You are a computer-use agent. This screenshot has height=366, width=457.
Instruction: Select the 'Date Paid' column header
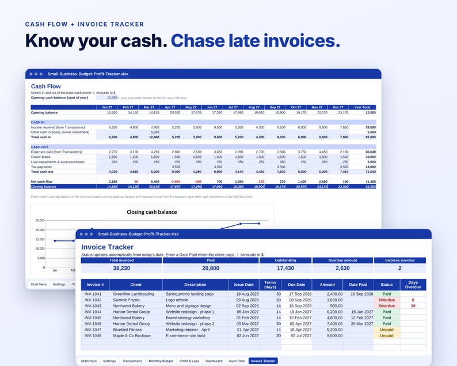(358, 285)
